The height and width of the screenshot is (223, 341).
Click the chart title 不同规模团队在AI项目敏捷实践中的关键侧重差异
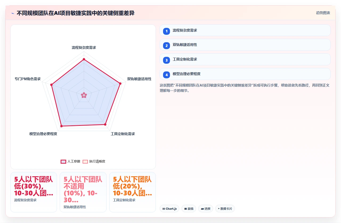point(75,13)
